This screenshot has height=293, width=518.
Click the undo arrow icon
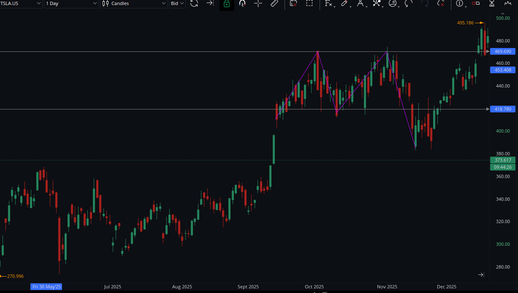coord(408,4)
